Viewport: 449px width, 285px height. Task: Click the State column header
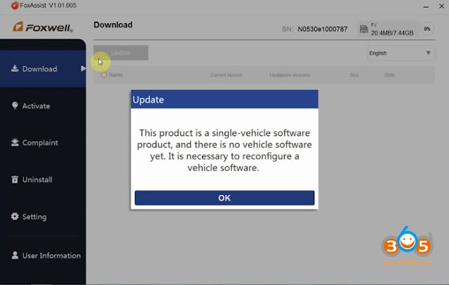(389, 75)
